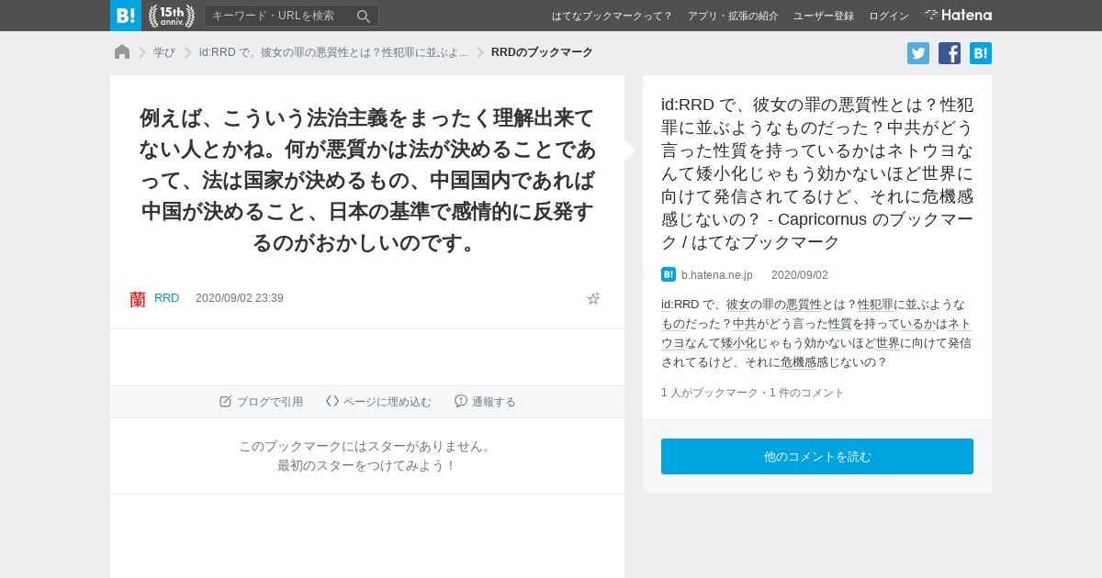Share on Twitter icon
The width and height of the screenshot is (1102, 578).
click(x=918, y=53)
